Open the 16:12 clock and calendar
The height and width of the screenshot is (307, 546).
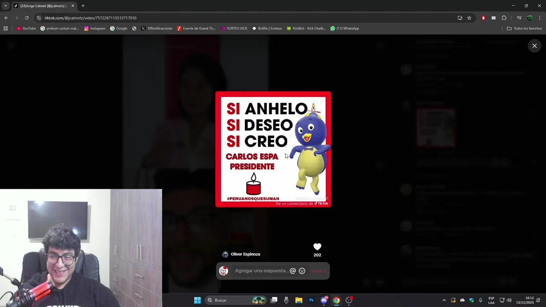tap(525, 300)
